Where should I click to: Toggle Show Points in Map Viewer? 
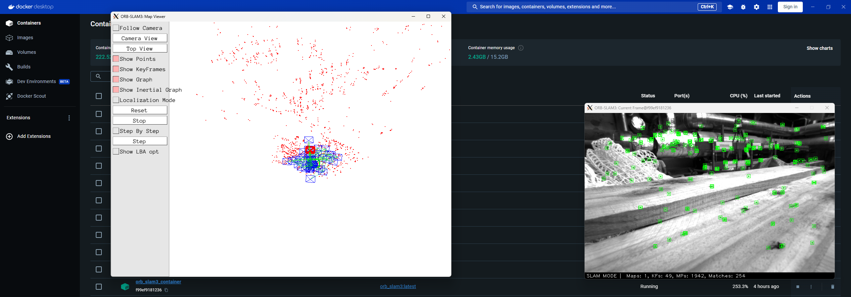point(116,59)
